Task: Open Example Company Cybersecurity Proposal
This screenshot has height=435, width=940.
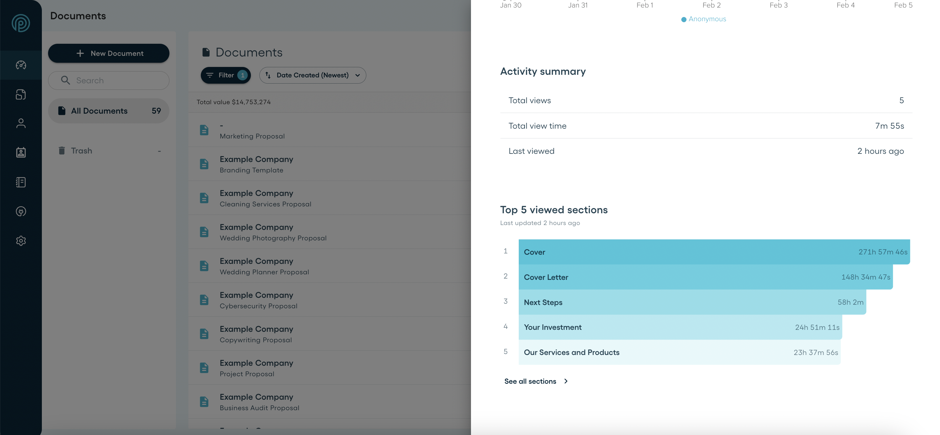Action: click(258, 300)
